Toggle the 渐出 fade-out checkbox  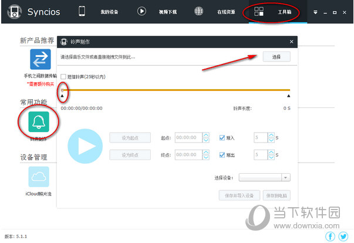coord(222,155)
